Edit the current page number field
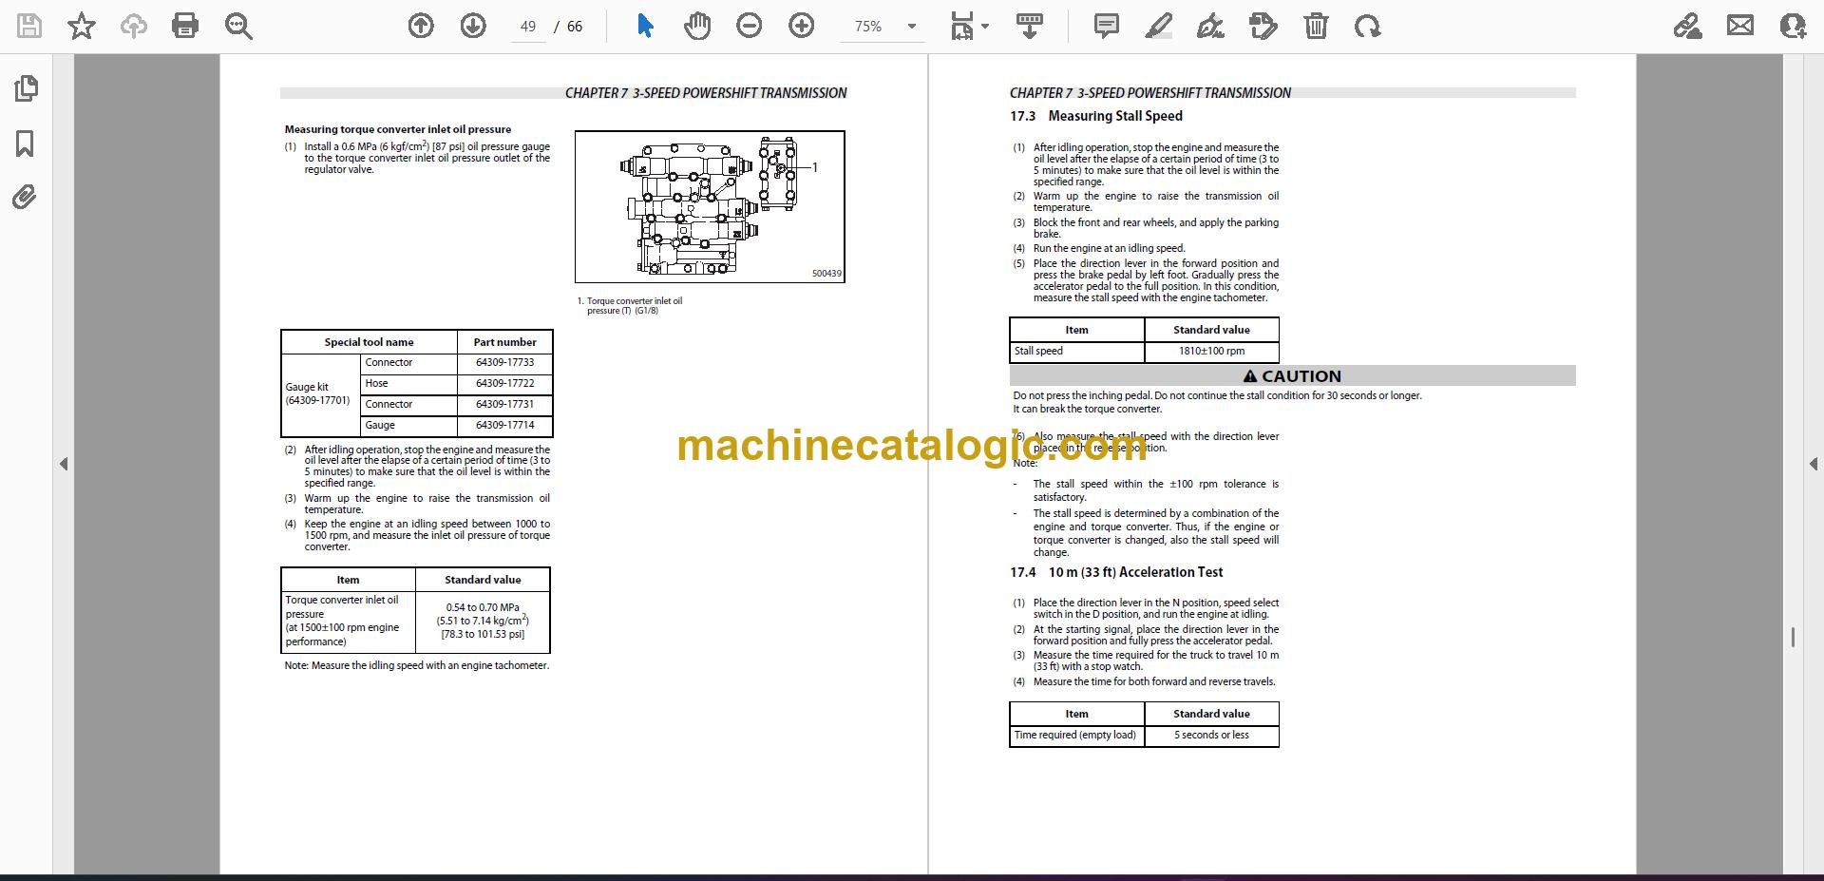1824x881 pixels. [x=528, y=27]
